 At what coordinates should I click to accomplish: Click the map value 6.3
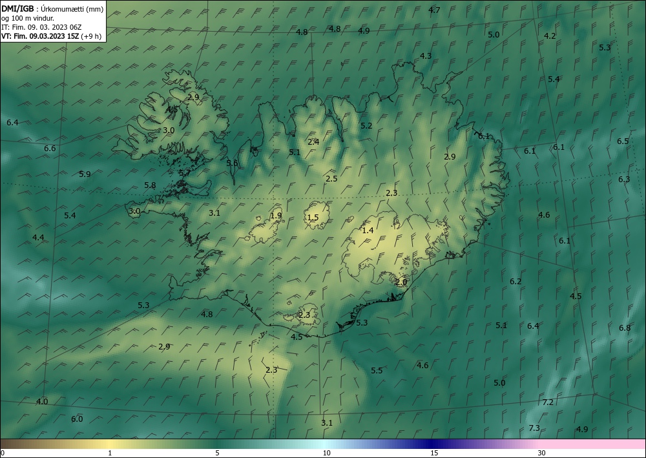coord(624,179)
